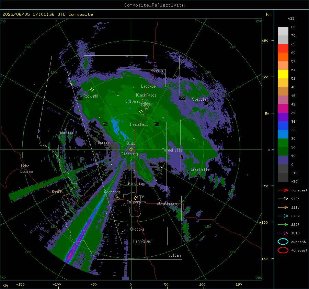Select the Limestone label
309x289 pixels.
(65, 133)
